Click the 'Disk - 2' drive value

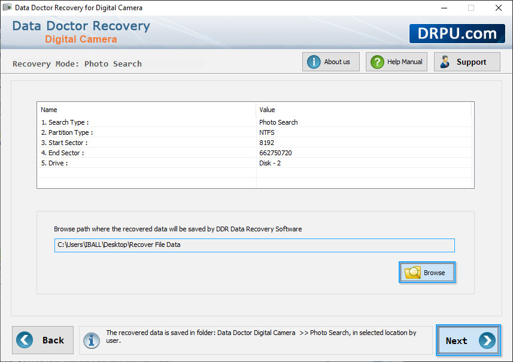(270, 163)
